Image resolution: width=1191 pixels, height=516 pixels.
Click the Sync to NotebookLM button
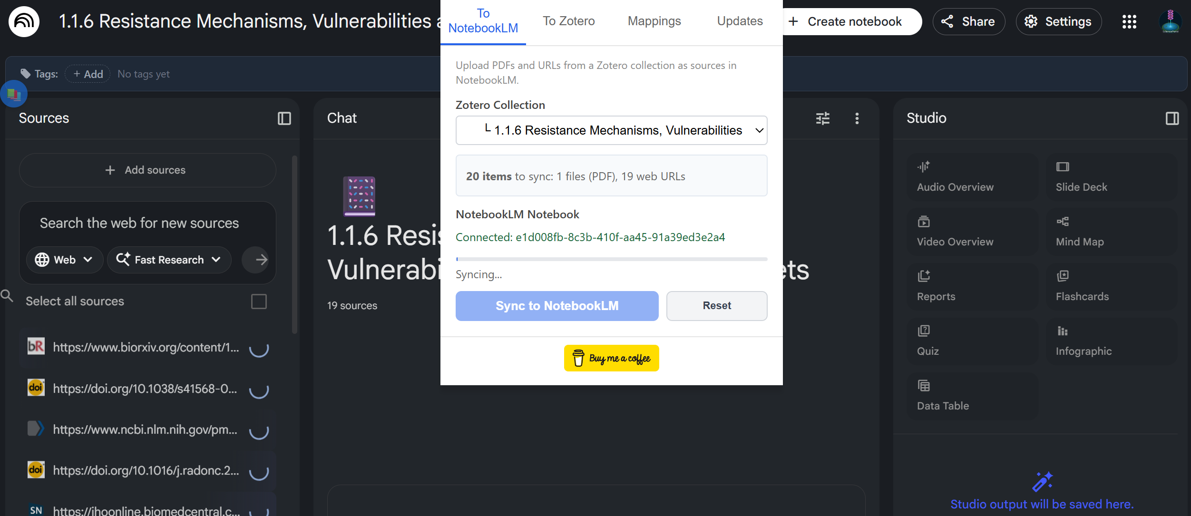(556, 306)
